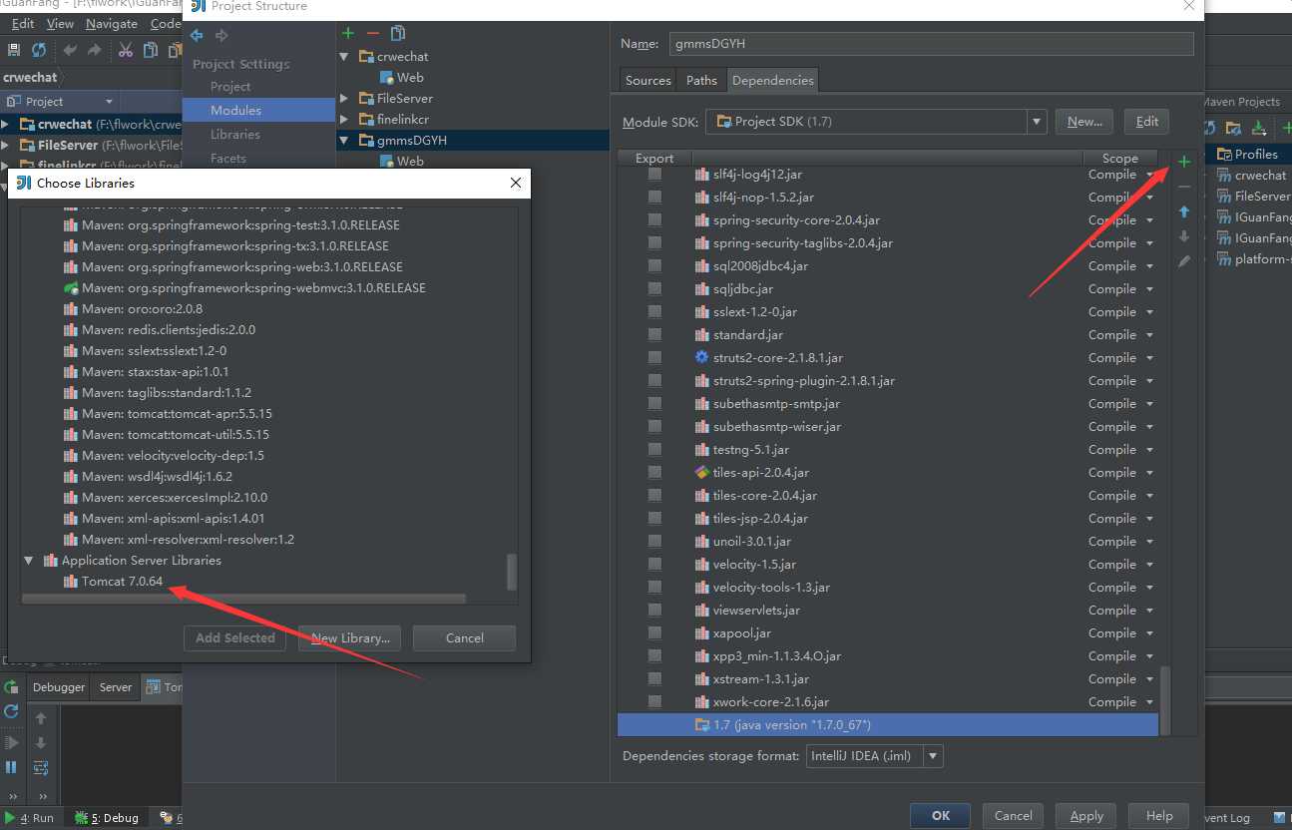Copy the selected module
1292x830 pixels.
pyautogui.click(x=399, y=34)
